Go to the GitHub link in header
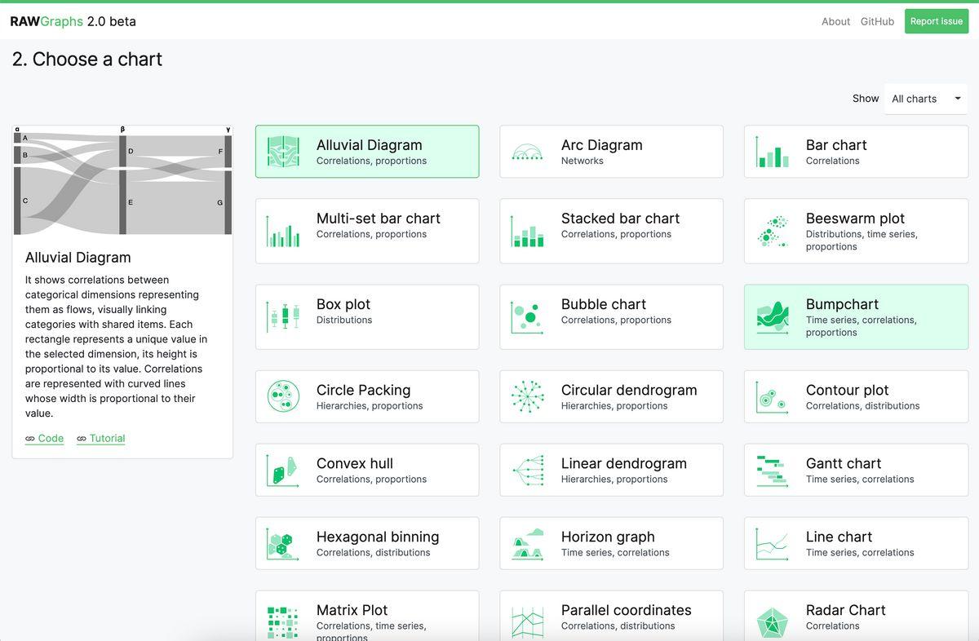 click(877, 21)
